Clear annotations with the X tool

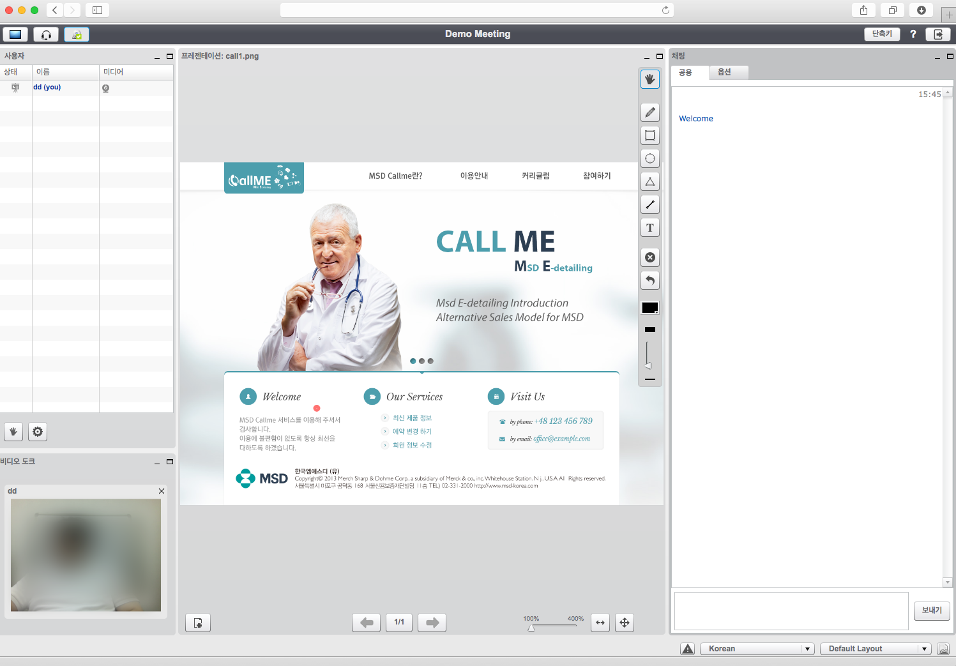pos(649,257)
